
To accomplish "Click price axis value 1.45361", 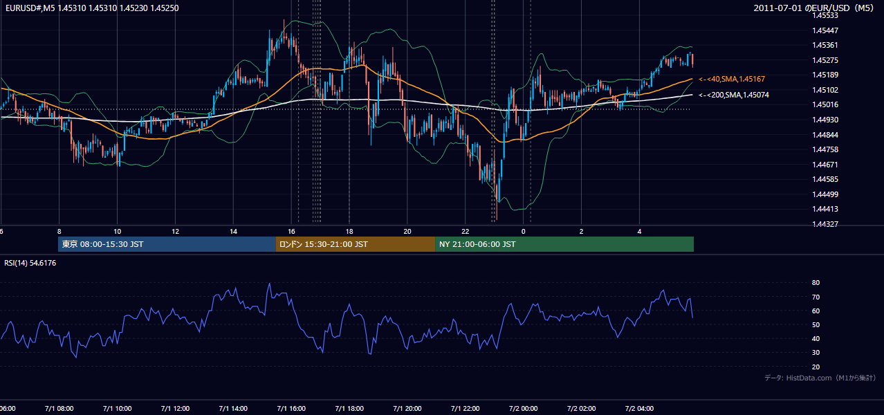I will [826, 45].
